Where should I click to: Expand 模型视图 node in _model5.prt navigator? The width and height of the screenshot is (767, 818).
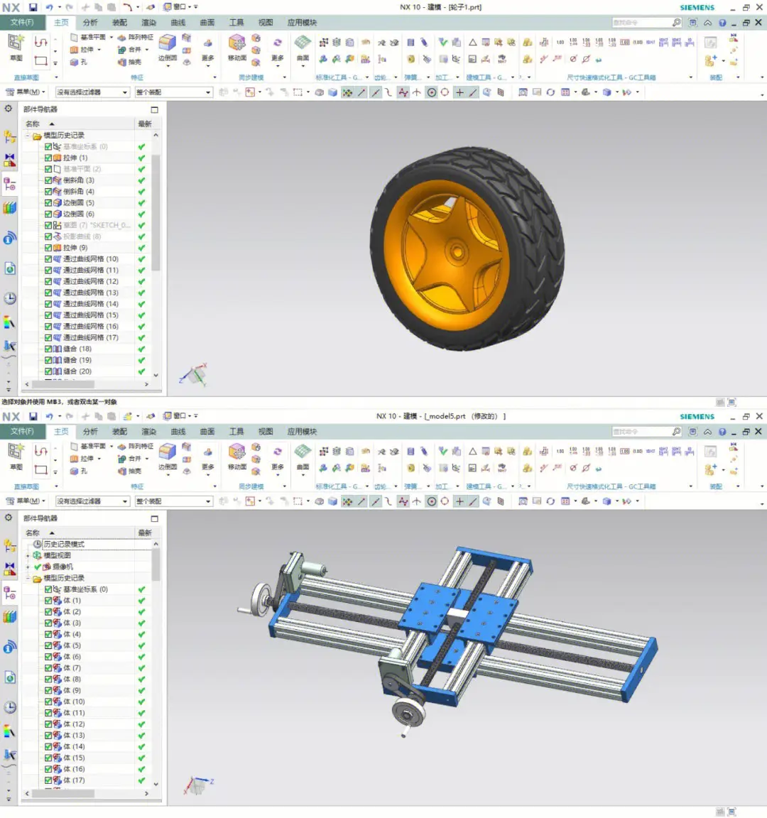pos(28,555)
